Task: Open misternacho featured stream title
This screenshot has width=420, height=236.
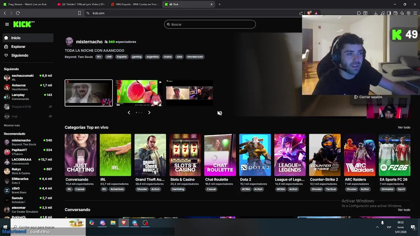Action: pos(89,42)
